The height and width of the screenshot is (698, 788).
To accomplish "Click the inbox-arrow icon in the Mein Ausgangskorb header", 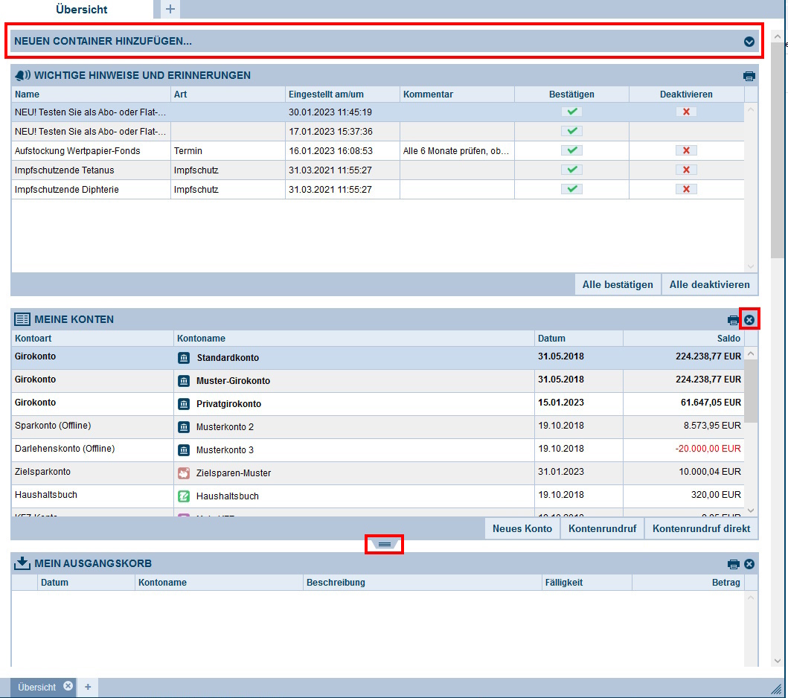I will click(22, 563).
